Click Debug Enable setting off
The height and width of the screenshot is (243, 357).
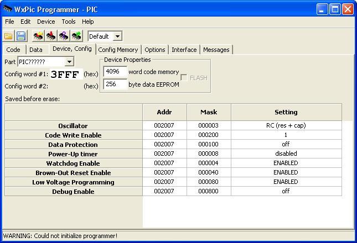tap(286, 191)
